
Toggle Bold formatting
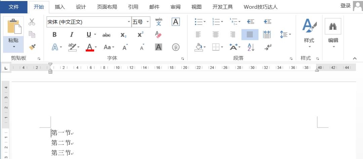pyautogui.click(x=54, y=35)
